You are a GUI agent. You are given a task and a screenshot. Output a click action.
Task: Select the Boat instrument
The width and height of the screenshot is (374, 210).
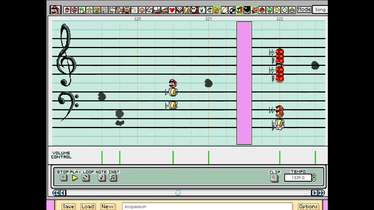click(x=157, y=10)
